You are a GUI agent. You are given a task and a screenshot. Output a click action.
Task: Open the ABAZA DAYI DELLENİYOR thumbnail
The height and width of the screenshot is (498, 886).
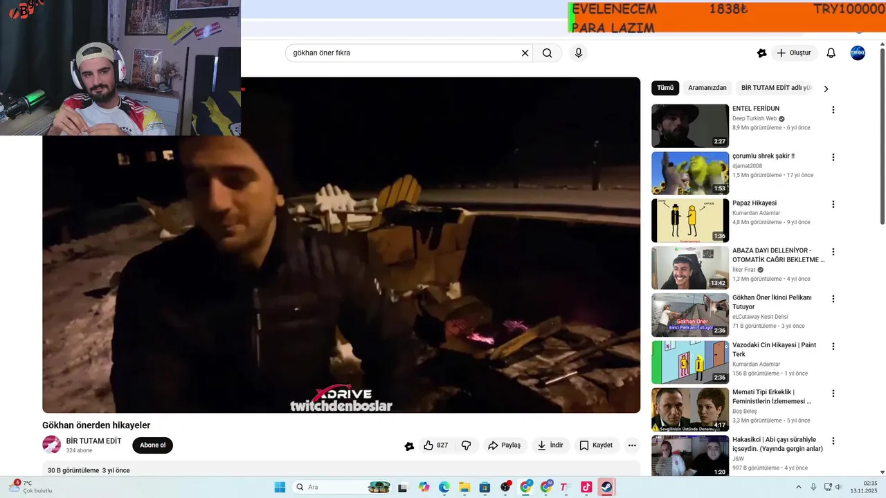tap(690, 268)
